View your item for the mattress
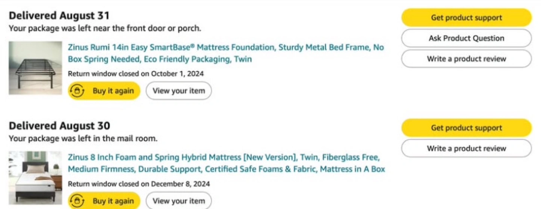This screenshot has width=541, height=209. (178, 201)
